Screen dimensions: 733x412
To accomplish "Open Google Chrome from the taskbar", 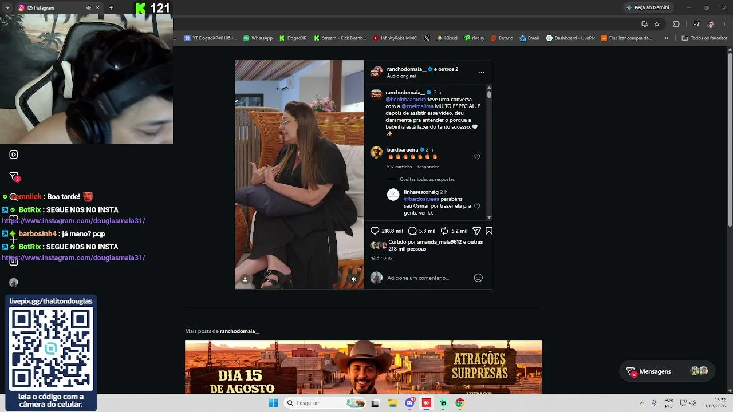I will (459, 403).
